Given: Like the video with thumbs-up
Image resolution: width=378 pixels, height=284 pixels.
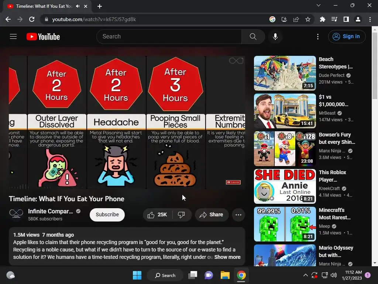Looking at the screenshot, I should [157, 215].
